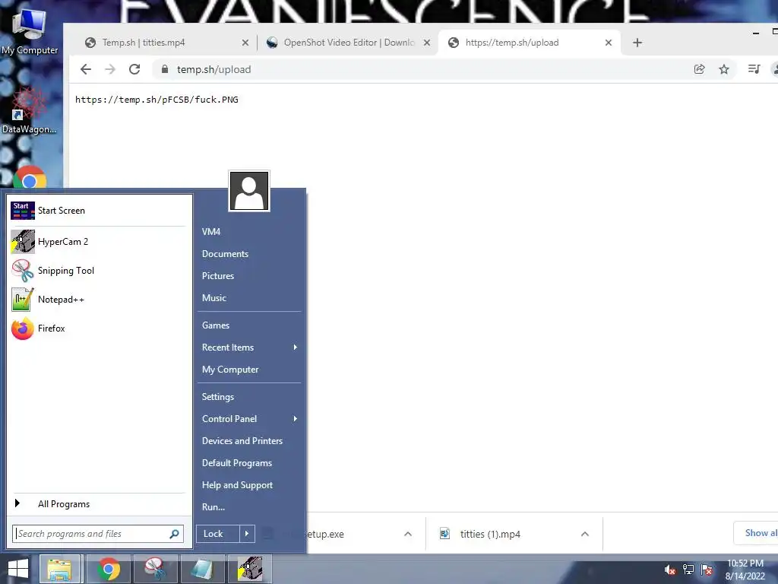Open the blue notebook taskbar app

[x=201, y=569]
